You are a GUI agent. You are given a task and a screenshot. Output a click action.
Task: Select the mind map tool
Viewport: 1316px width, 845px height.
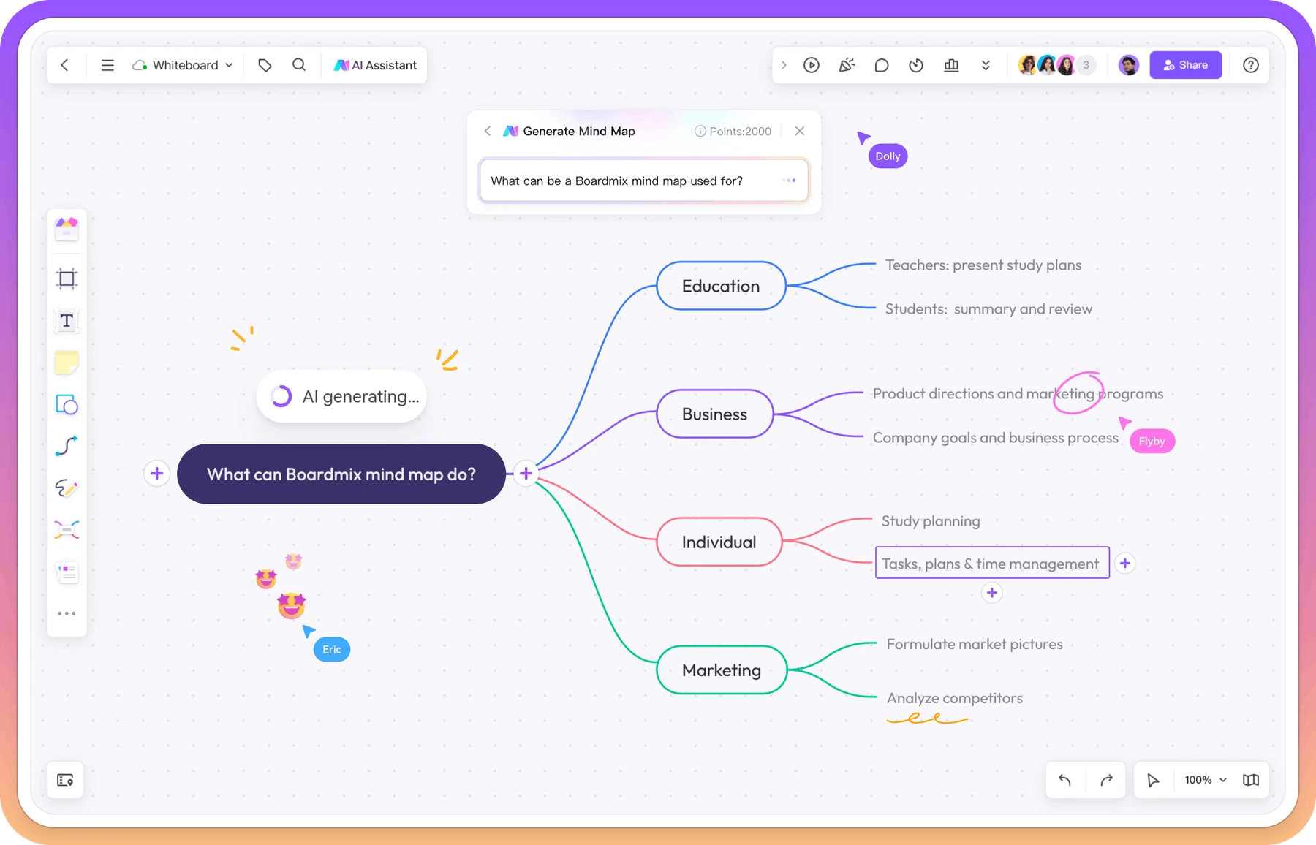pyautogui.click(x=67, y=529)
